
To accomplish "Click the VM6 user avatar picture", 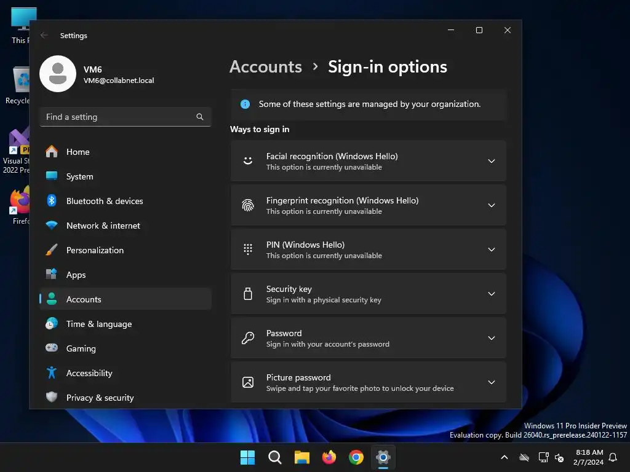I will (58, 74).
